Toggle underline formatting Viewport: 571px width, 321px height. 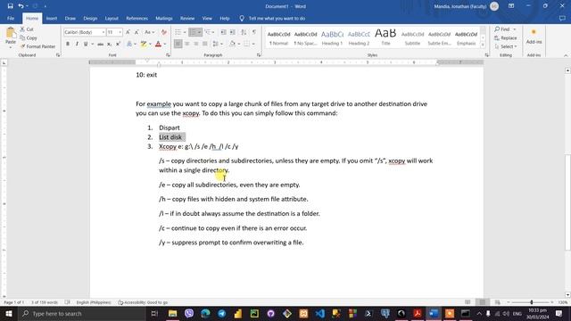[x=86, y=44]
